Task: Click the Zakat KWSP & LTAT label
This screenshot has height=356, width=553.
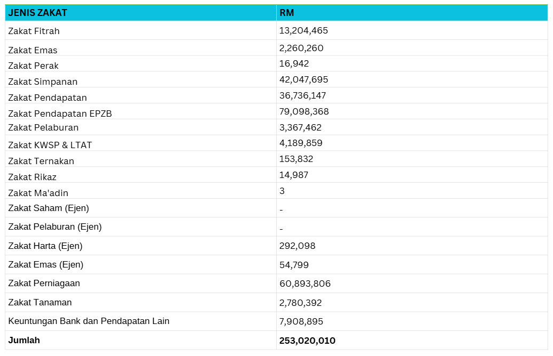Action: (x=50, y=145)
